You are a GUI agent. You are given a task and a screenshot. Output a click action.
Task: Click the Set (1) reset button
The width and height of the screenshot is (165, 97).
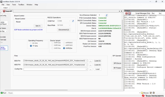coord(38,26)
